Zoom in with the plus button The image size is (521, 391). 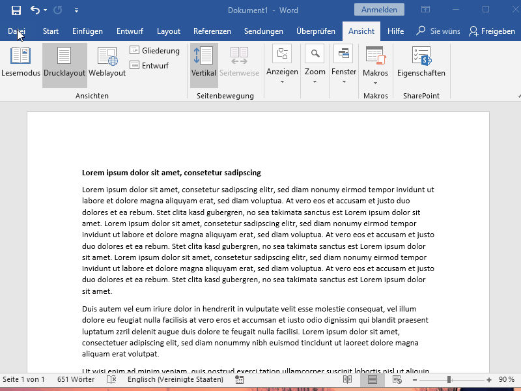[x=489, y=380]
